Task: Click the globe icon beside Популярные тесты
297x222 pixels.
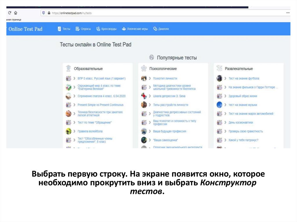Action: click(151, 57)
